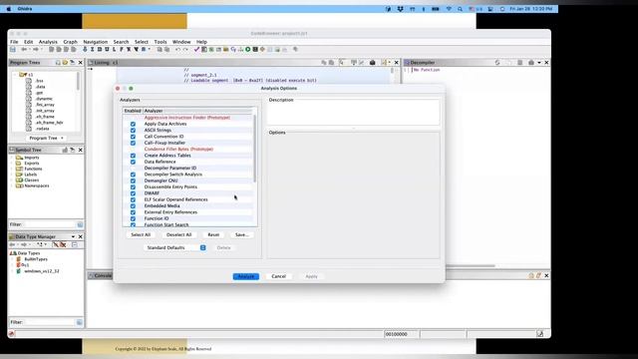Click the Undo icon in the main toolbar

[x=177, y=50]
